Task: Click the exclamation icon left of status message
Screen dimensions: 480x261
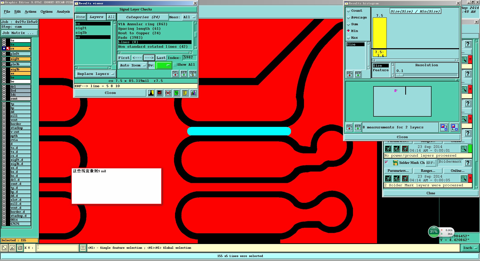Action: click(x=83, y=248)
